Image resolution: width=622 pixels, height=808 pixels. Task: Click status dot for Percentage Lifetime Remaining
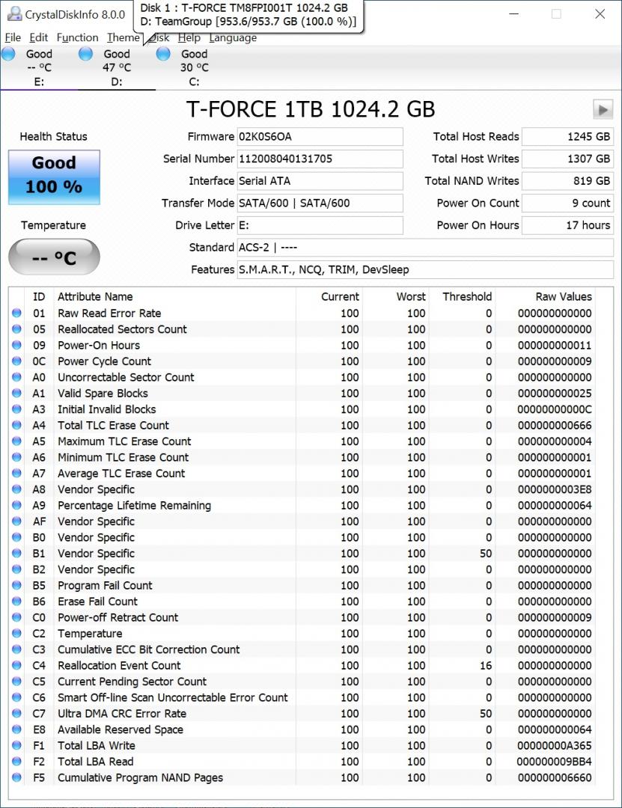(16, 505)
